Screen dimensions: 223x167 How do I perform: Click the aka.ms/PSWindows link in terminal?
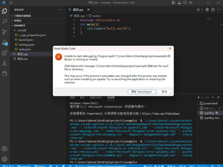(161, 114)
